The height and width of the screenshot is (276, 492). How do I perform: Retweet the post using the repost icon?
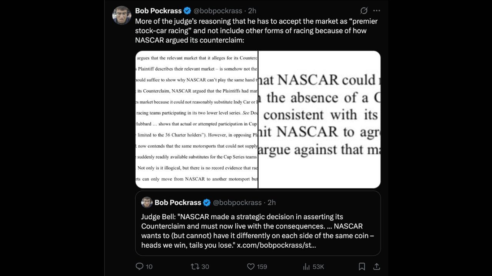tap(196, 266)
